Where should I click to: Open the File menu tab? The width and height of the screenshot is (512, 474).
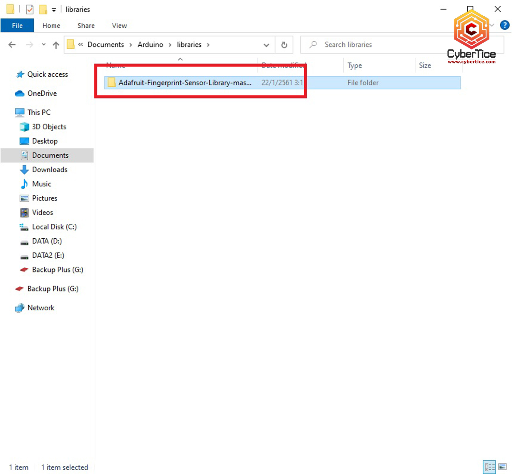tap(17, 26)
